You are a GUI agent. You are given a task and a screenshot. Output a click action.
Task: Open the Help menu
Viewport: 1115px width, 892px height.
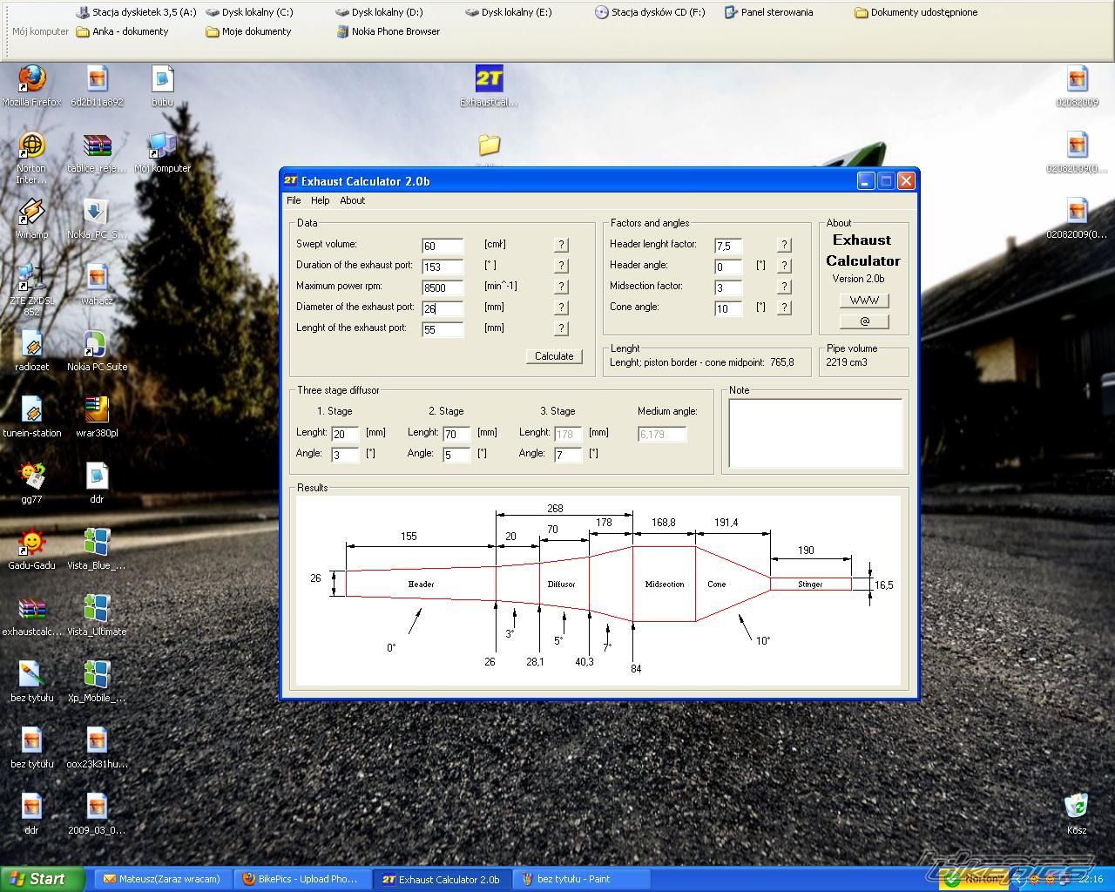coord(320,200)
